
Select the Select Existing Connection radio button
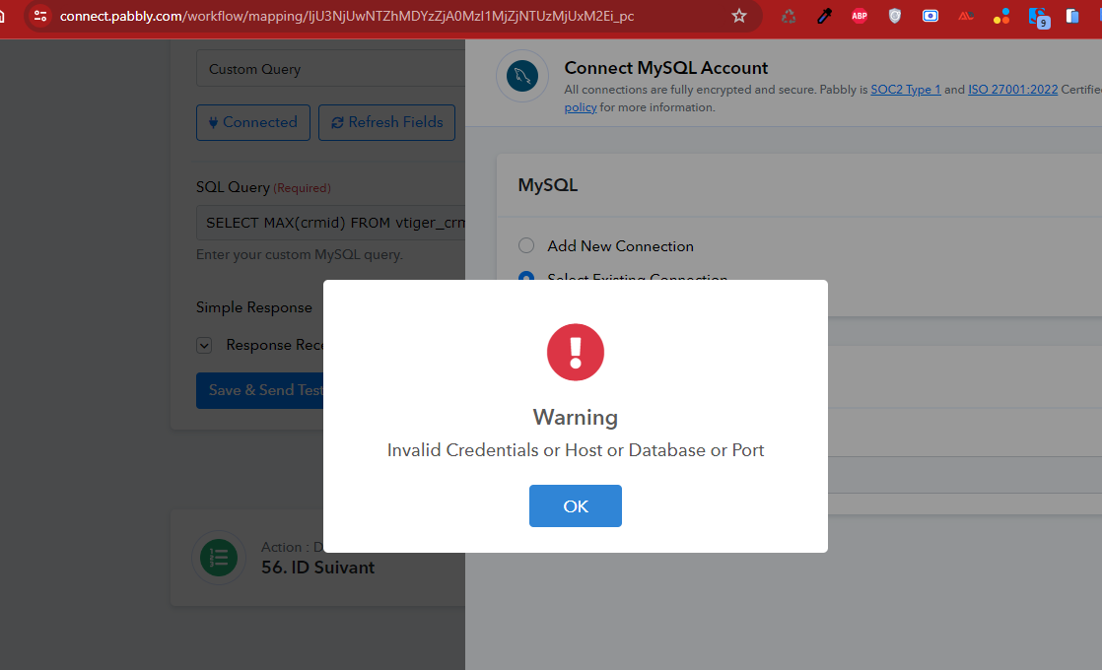click(526, 276)
